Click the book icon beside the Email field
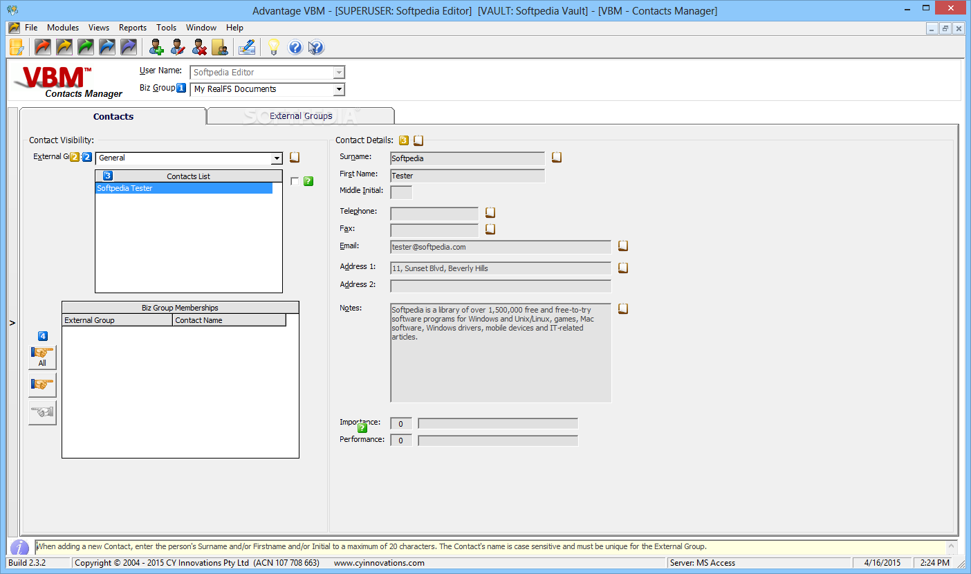Viewport: 971px width, 574px height. [x=623, y=246]
